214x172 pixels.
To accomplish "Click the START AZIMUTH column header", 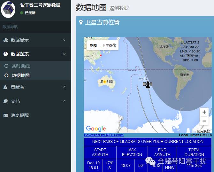I will coord(100,152).
